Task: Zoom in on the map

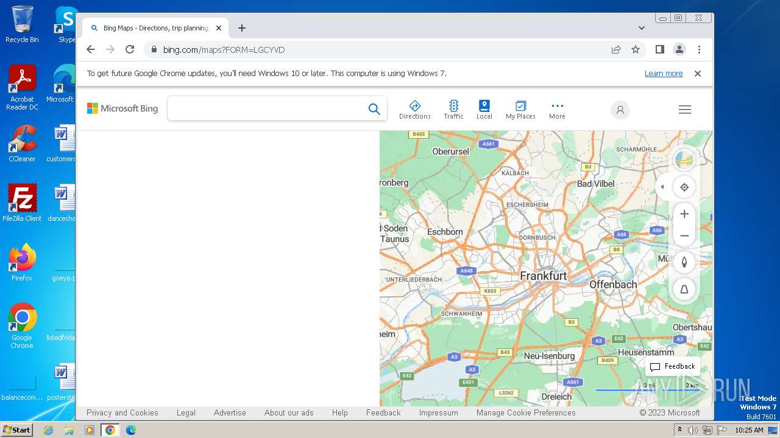Action: click(x=684, y=214)
